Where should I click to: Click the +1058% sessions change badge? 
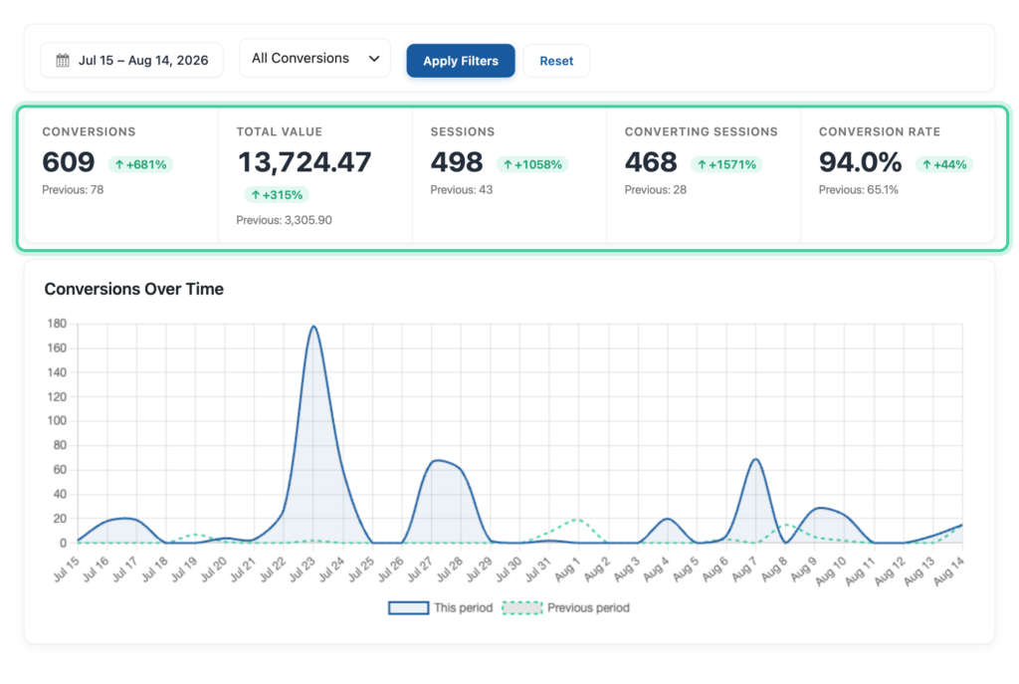tap(532, 164)
